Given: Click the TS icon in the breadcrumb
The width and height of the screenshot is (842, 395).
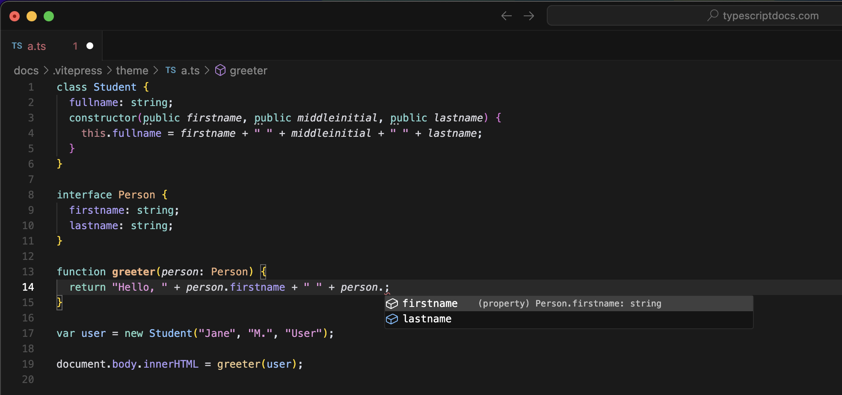Looking at the screenshot, I should (x=171, y=71).
